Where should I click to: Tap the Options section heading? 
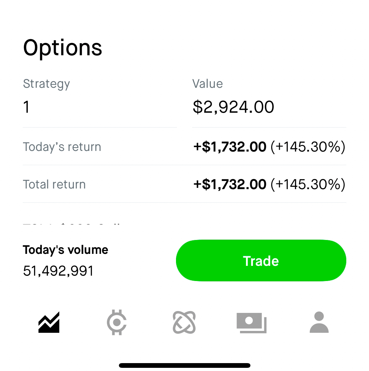(x=62, y=48)
